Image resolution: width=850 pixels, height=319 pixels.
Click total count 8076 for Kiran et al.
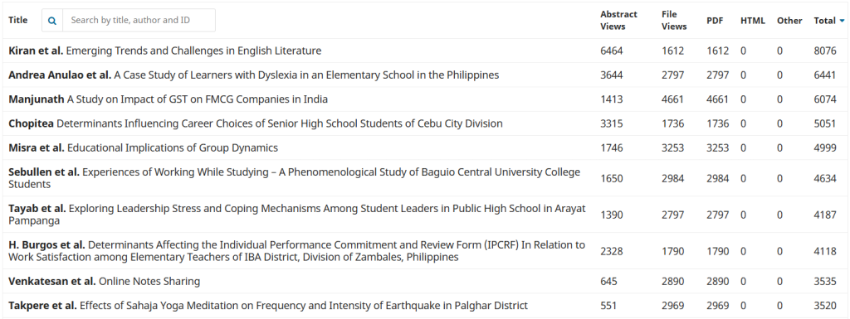pos(824,51)
